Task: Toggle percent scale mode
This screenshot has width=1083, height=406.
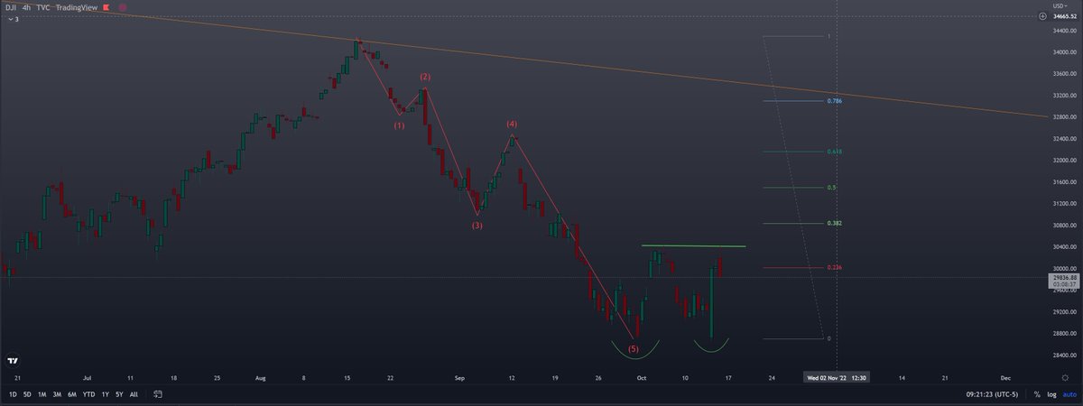Action: 1037,395
